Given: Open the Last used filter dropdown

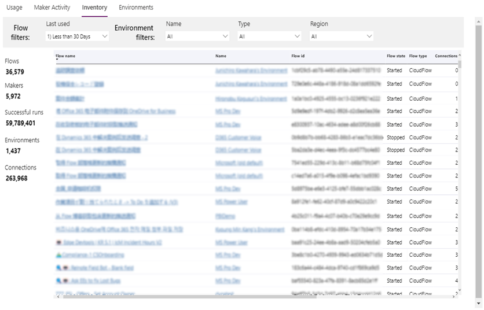Looking at the screenshot, I should point(77,36).
